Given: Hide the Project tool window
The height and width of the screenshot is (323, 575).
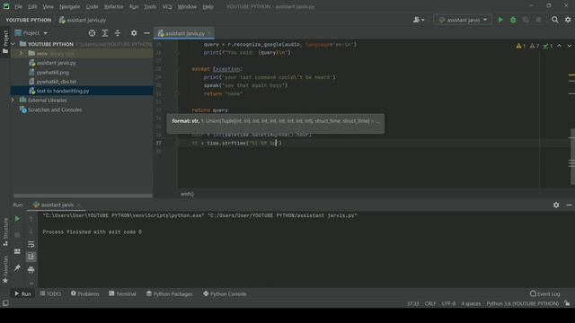Looking at the screenshot, I should (x=146, y=33).
